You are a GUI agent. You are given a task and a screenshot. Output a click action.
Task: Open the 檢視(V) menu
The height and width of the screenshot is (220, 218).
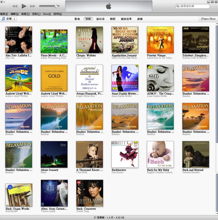tap(25, 14)
